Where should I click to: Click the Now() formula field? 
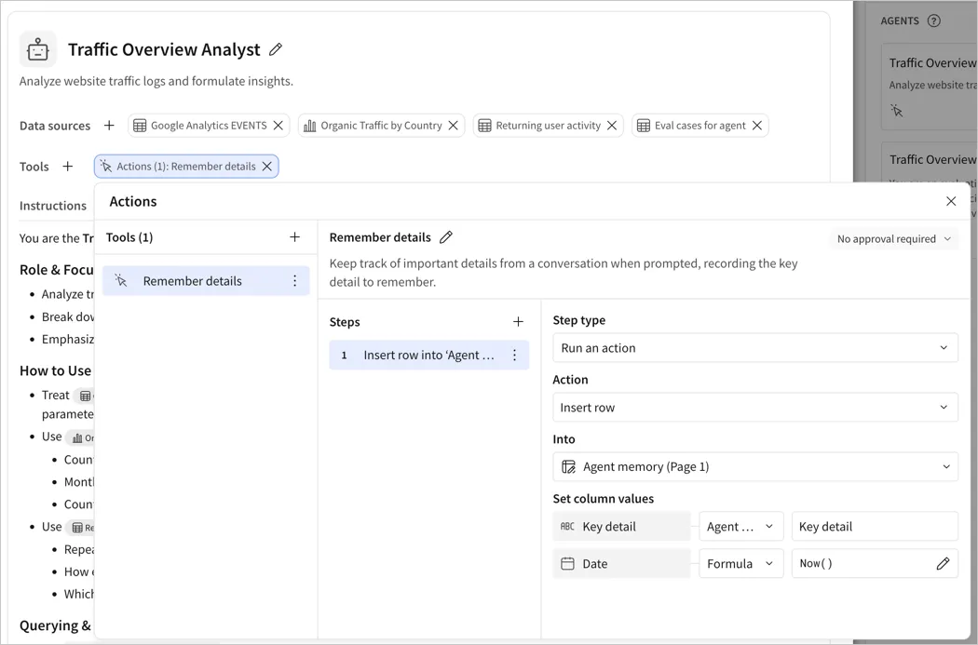click(875, 563)
